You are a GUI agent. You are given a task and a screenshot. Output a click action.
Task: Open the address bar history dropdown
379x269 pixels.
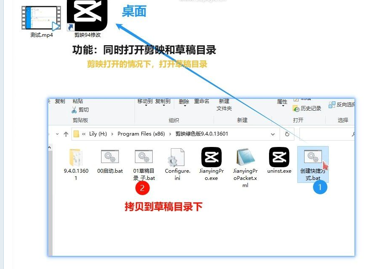click(273, 134)
